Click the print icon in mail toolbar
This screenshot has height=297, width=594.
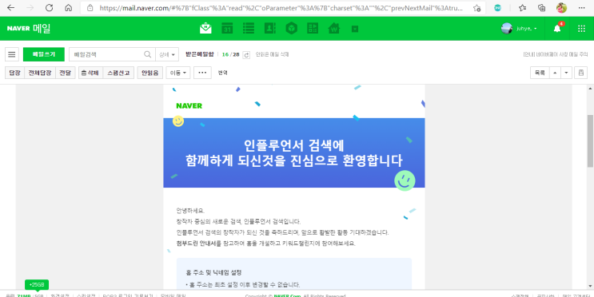(580, 73)
